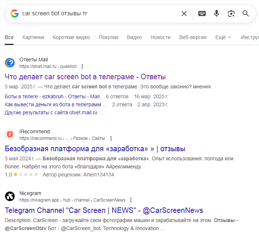
Task: Open more options for irecommend.ru result
Action: 111,138
